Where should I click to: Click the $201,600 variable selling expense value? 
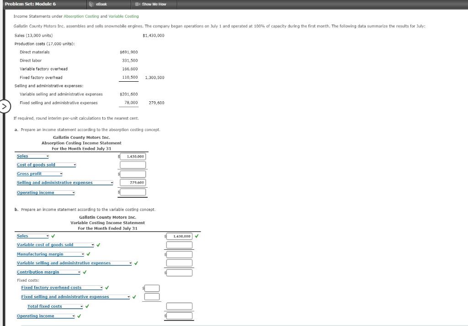[128, 94]
